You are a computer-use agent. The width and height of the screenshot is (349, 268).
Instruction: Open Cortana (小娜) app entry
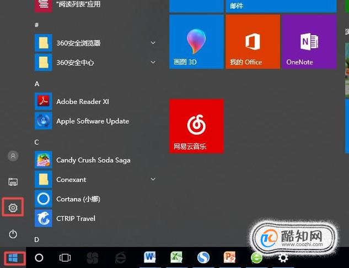(x=96, y=199)
